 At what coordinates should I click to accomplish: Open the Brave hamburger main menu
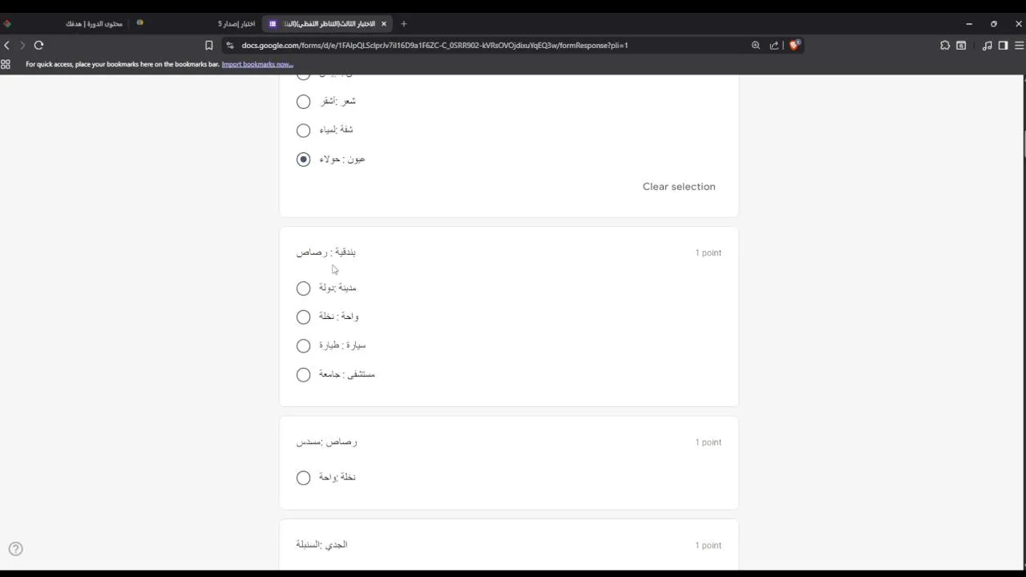[x=1020, y=46]
